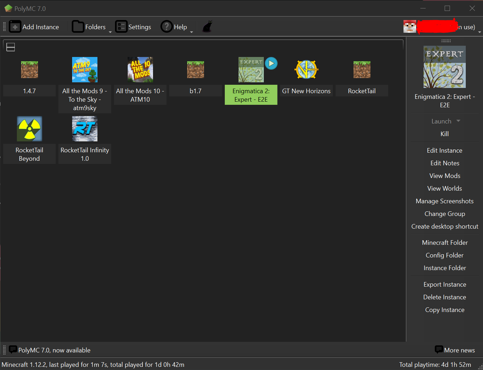Image resolution: width=483 pixels, height=370 pixels.
Task: Open Manage Screenshots
Action: click(x=445, y=201)
